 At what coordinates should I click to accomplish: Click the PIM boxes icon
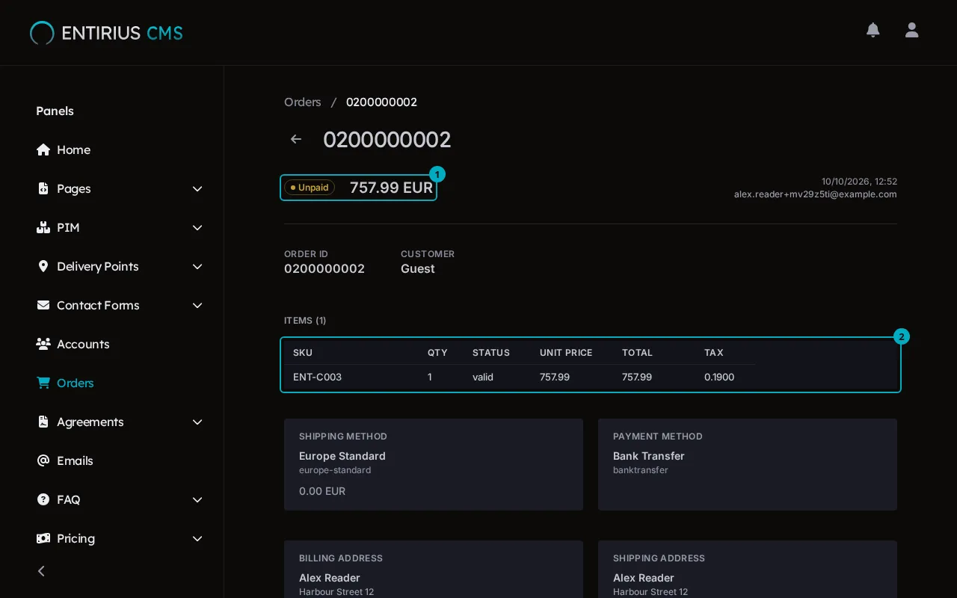(43, 227)
